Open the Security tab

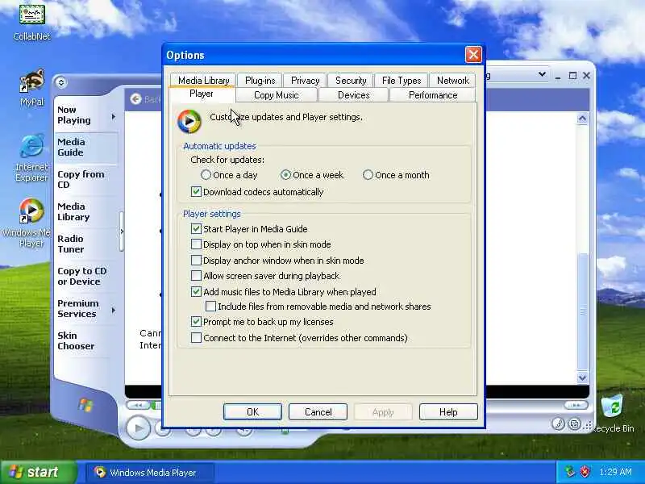click(351, 80)
